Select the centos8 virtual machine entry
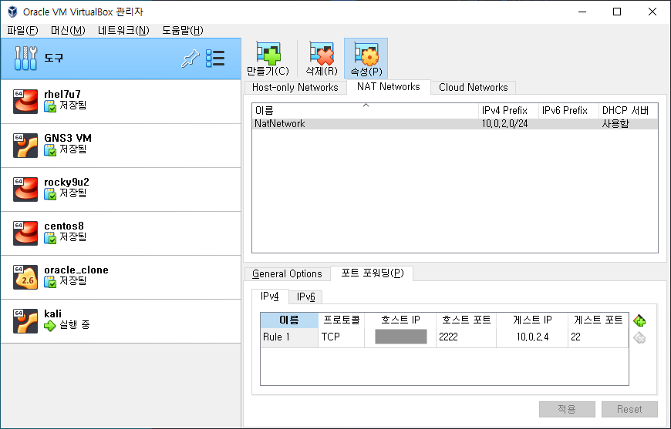Image resolution: width=671 pixels, height=429 pixels. click(x=120, y=233)
